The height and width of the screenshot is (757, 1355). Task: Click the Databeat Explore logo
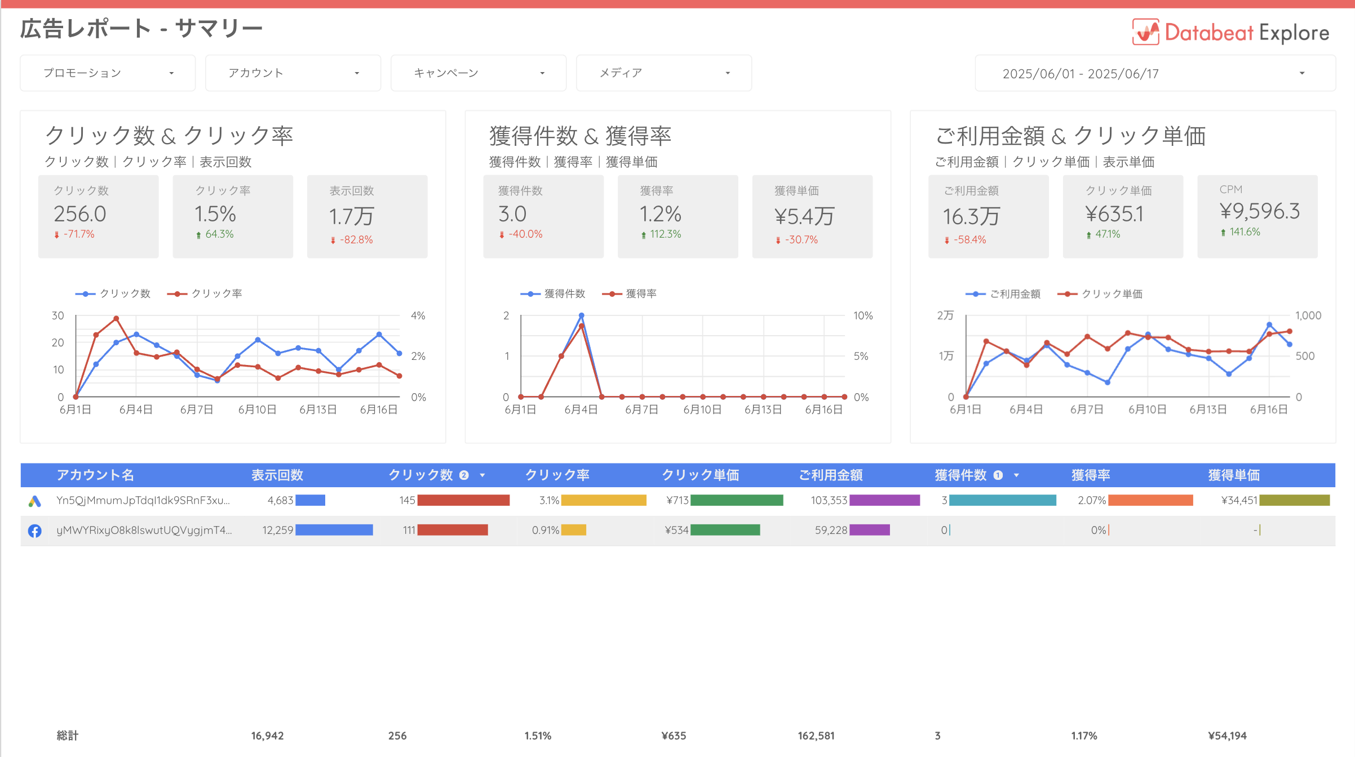pos(1230,32)
